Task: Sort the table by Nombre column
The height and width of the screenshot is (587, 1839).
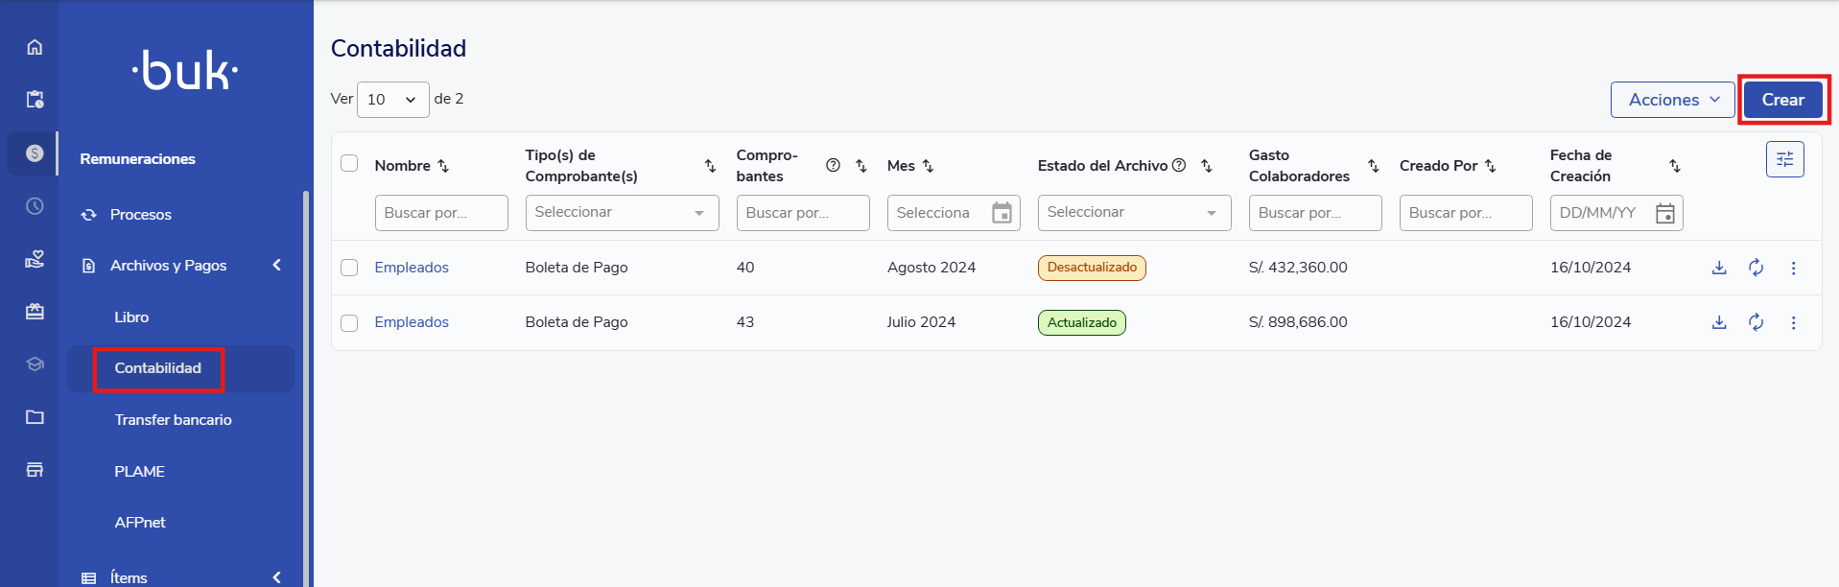Action: point(443,166)
